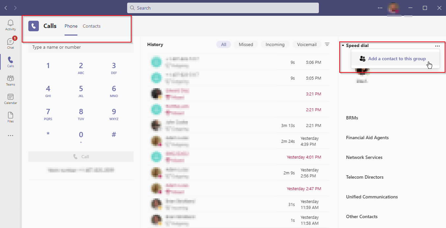Select the Yesterday 2:56 PM call
The height and width of the screenshot is (228, 446).
coord(238,173)
